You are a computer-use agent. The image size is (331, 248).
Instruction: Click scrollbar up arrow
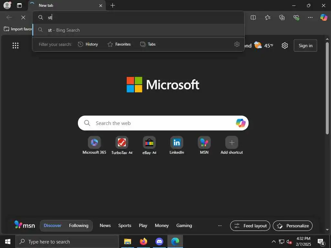pyautogui.click(x=327, y=39)
